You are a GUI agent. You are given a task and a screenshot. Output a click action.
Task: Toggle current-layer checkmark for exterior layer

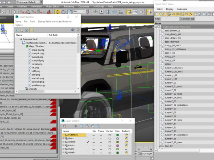88,142
